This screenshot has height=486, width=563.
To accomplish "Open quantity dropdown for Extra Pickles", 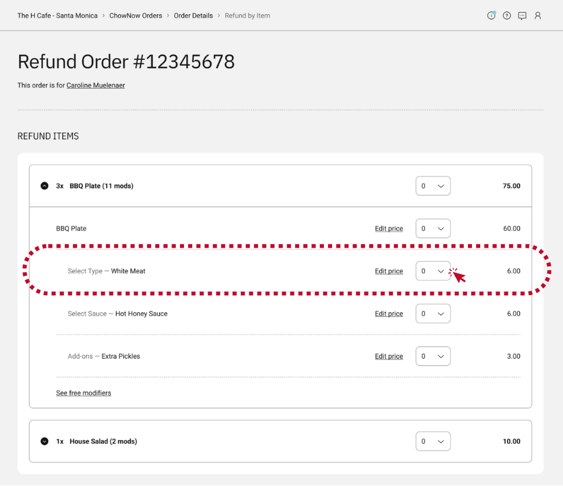I will [x=433, y=356].
